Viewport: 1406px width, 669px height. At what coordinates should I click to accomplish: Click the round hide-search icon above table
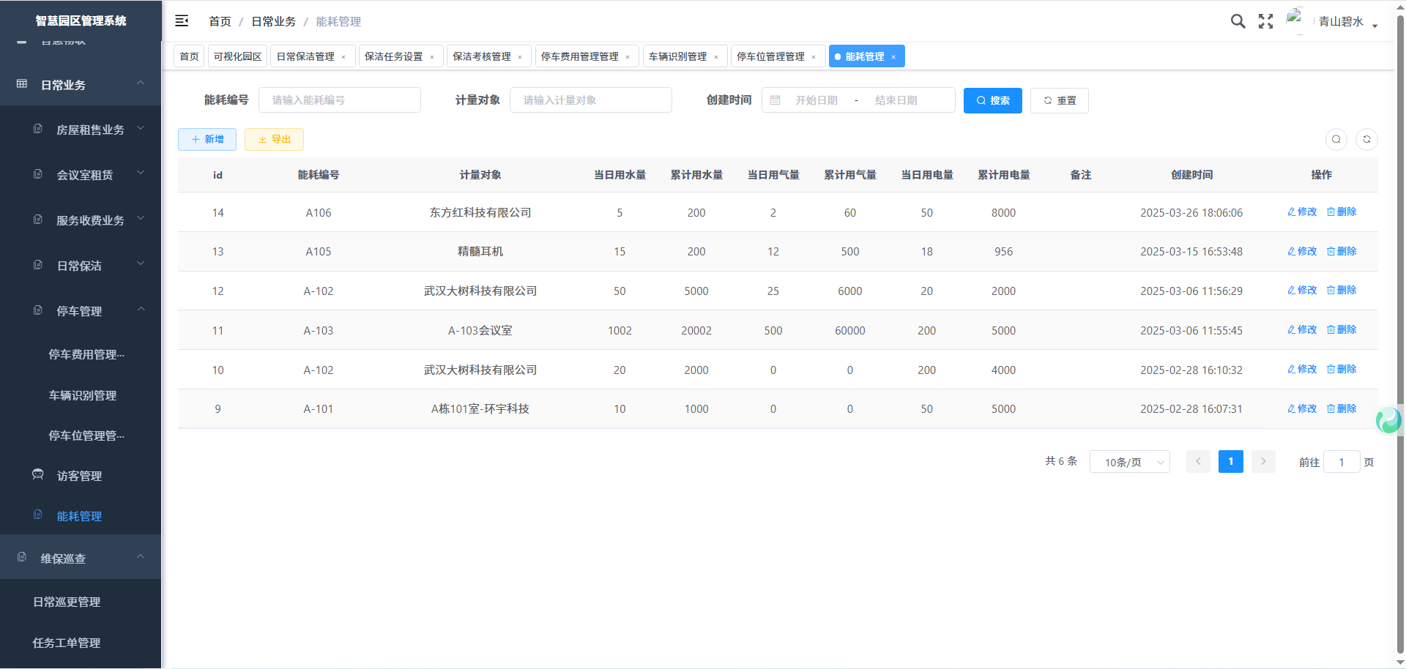(1336, 139)
